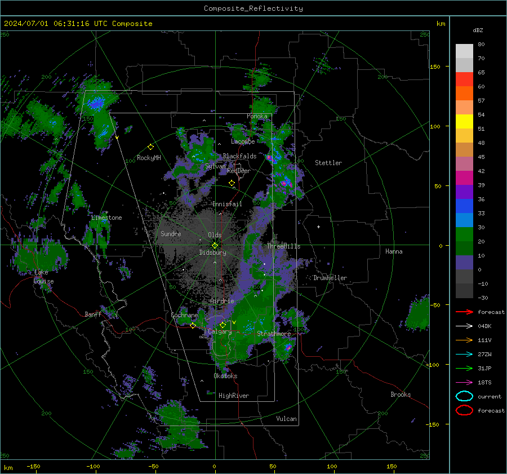The height and width of the screenshot is (474, 507).
Task: Pick the bright green swatch between 30 and 20
Action: (464, 234)
